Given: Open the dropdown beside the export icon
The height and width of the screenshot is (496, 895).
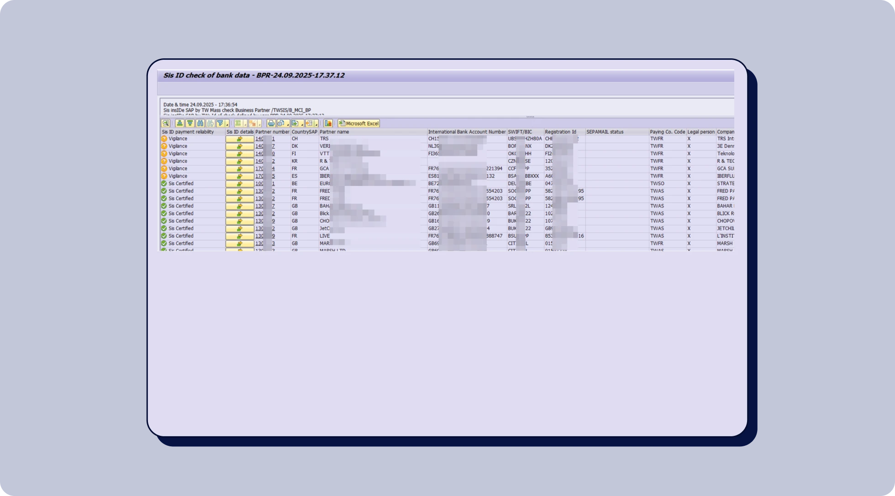Looking at the screenshot, I should [x=302, y=124].
